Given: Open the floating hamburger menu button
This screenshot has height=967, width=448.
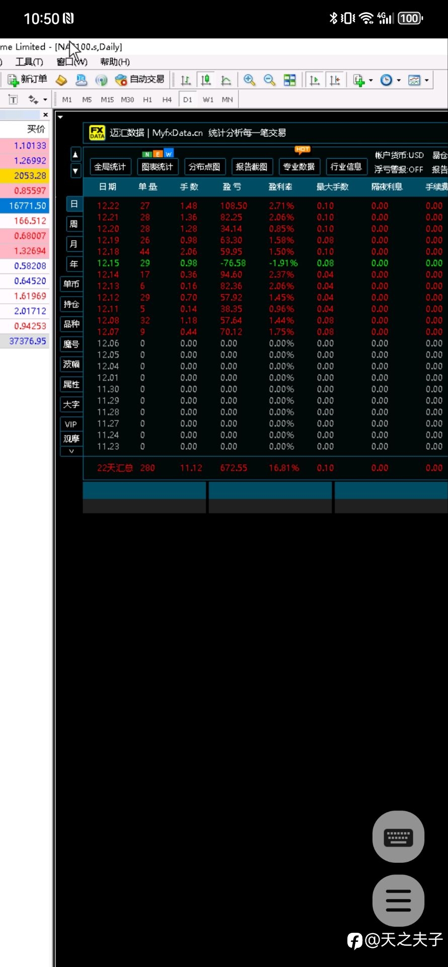Looking at the screenshot, I should (398, 901).
